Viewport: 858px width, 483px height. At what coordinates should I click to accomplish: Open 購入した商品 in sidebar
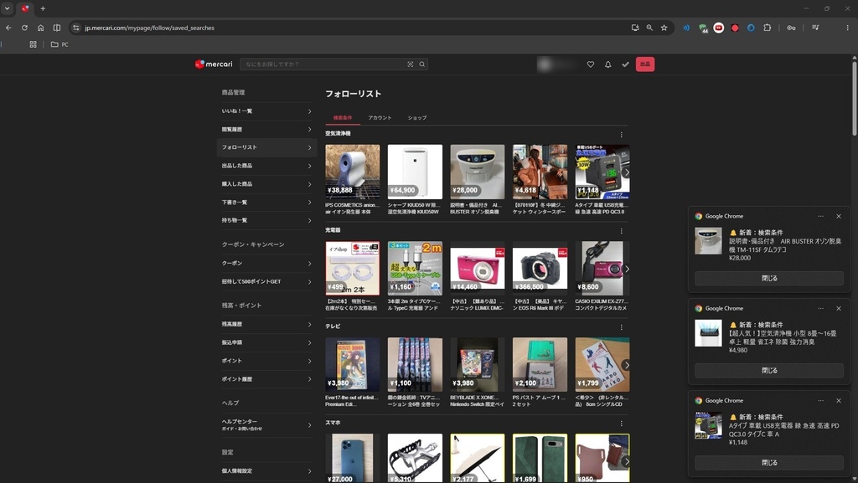point(266,184)
